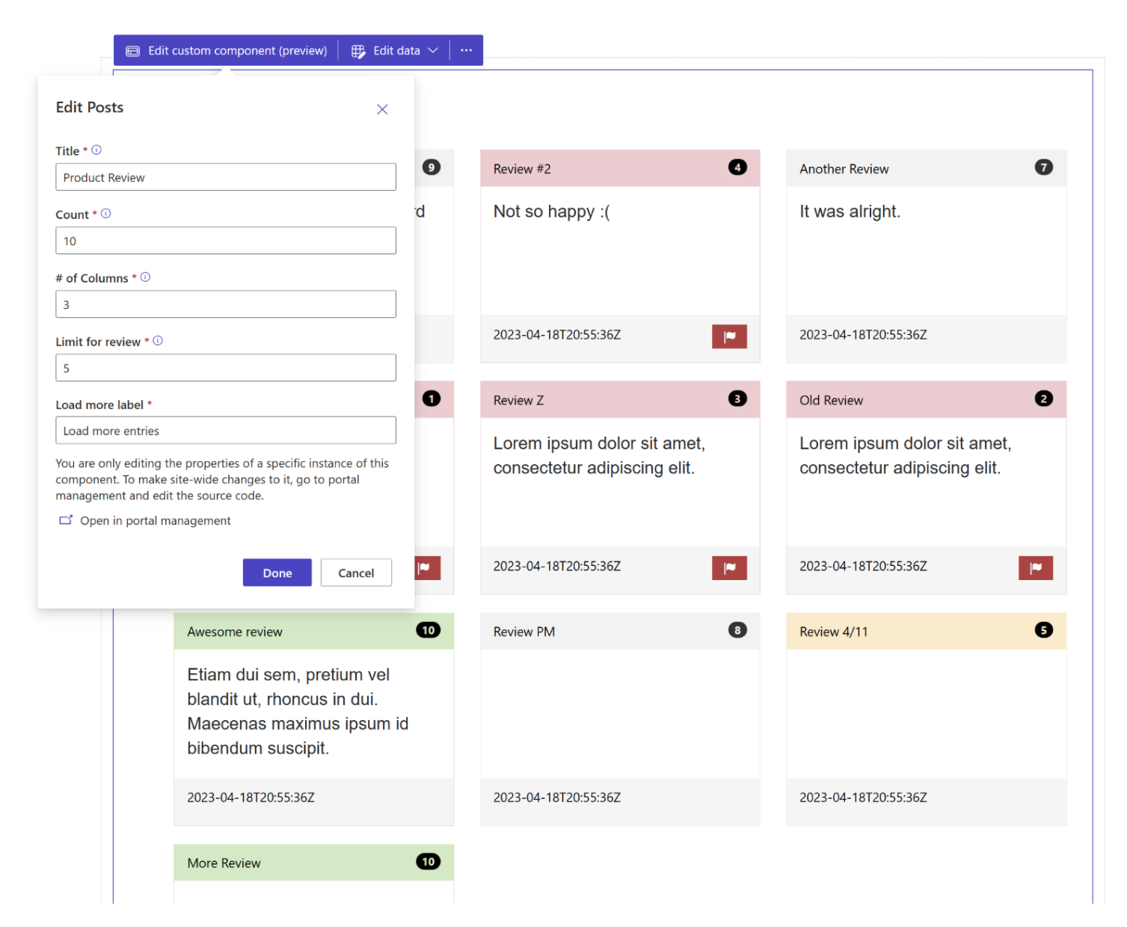
Task: Click badge 5 on Review 4/11
Action: (x=1044, y=630)
